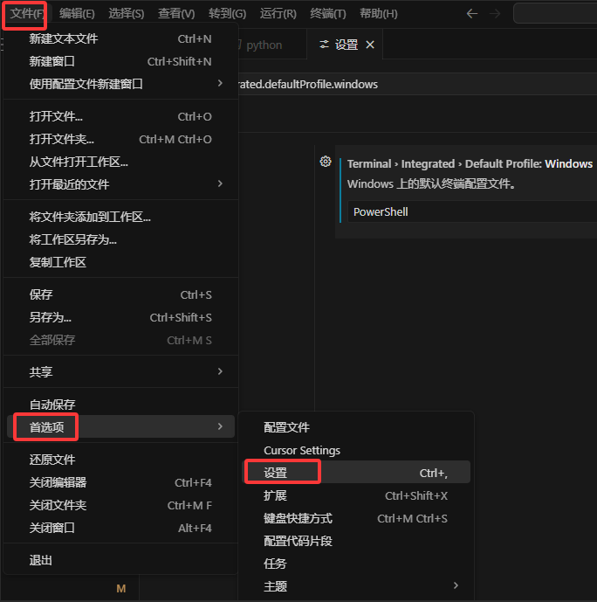Select 打开文件... menu item
The height and width of the screenshot is (602, 597).
click(x=120, y=116)
